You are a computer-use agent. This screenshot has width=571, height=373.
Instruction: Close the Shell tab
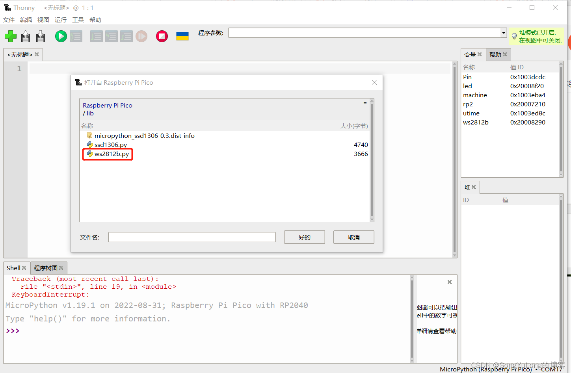coord(24,268)
